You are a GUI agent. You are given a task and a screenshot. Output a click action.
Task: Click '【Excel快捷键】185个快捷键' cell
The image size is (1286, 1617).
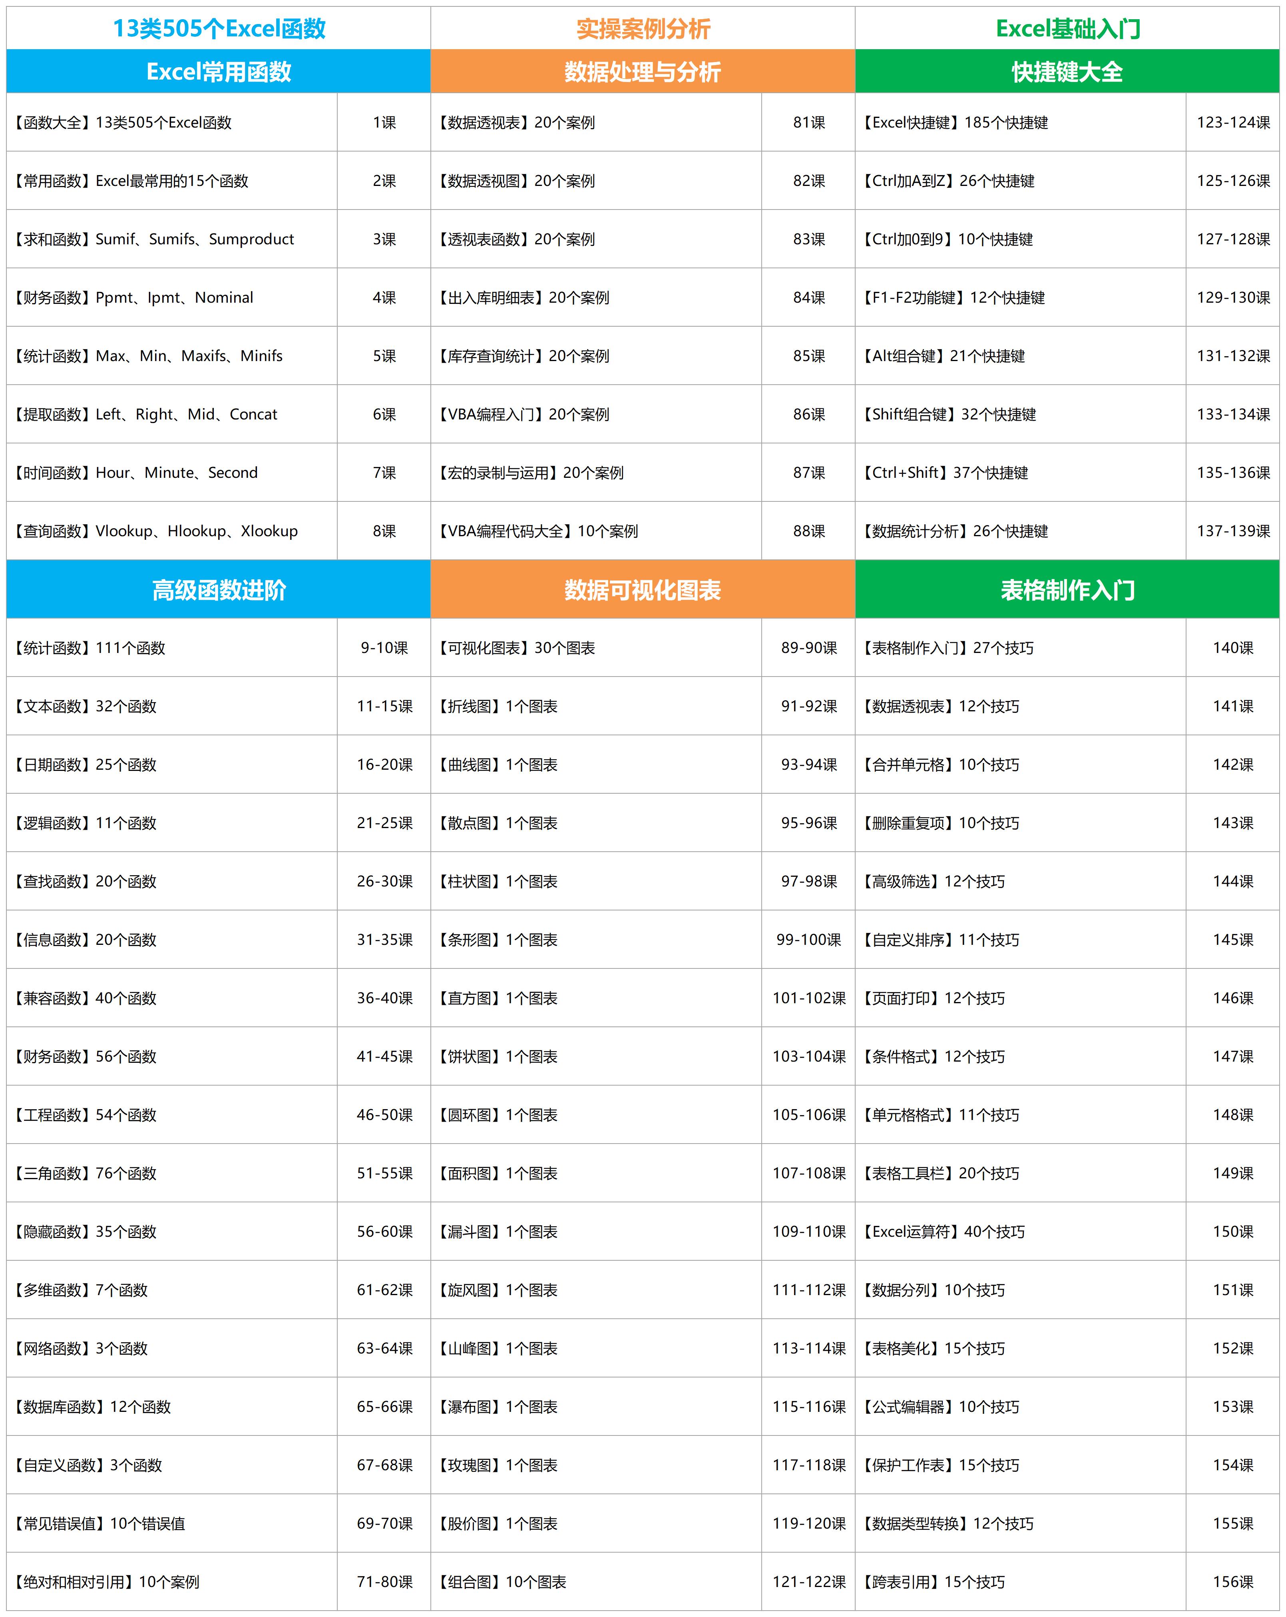click(1021, 122)
